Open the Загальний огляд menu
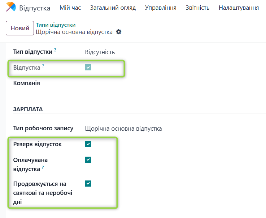The width and height of the screenshot is (266, 218). pyautogui.click(x=113, y=8)
